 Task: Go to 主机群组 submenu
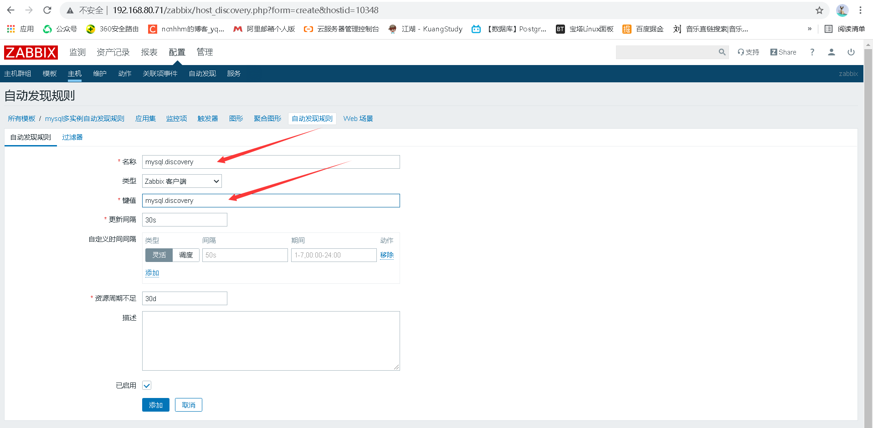coord(18,74)
